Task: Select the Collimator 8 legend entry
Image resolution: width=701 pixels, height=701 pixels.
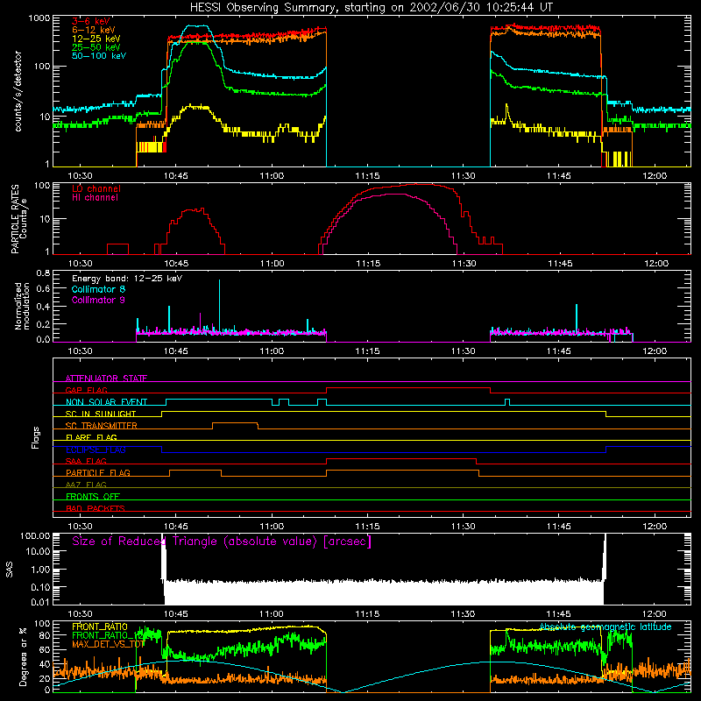Action: click(98, 289)
